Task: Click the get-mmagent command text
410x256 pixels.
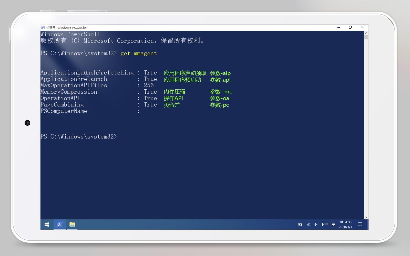Action: pos(138,54)
